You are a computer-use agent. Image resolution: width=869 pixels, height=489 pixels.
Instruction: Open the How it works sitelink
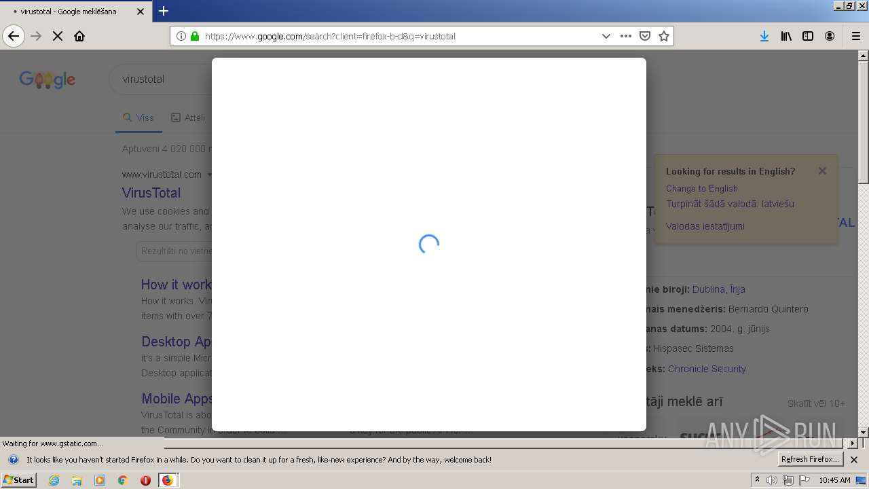click(x=177, y=285)
